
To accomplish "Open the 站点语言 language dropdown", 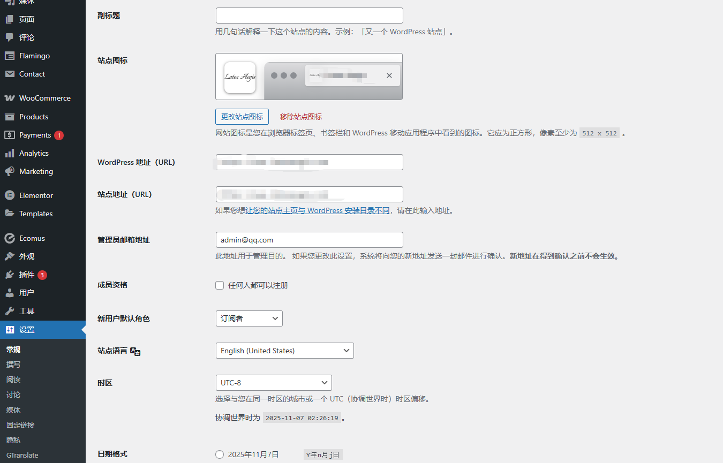I will (x=284, y=351).
